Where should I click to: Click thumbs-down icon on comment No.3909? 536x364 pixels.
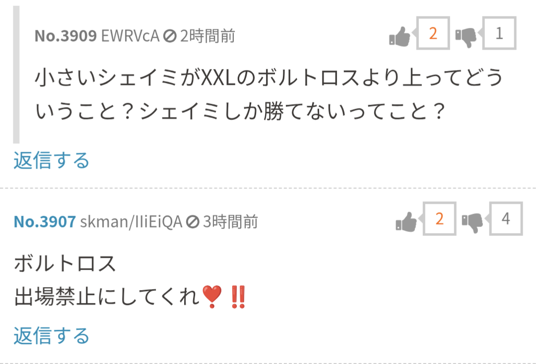(x=466, y=37)
